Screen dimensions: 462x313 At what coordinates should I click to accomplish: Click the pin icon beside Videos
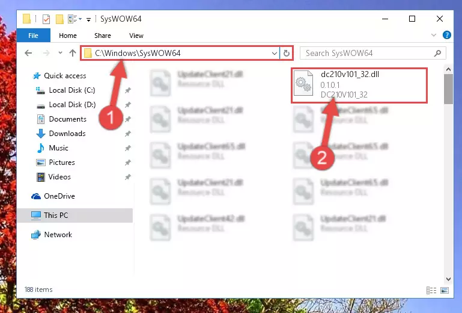127,177
